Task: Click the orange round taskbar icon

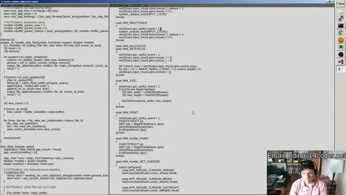Action: point(341,40)
